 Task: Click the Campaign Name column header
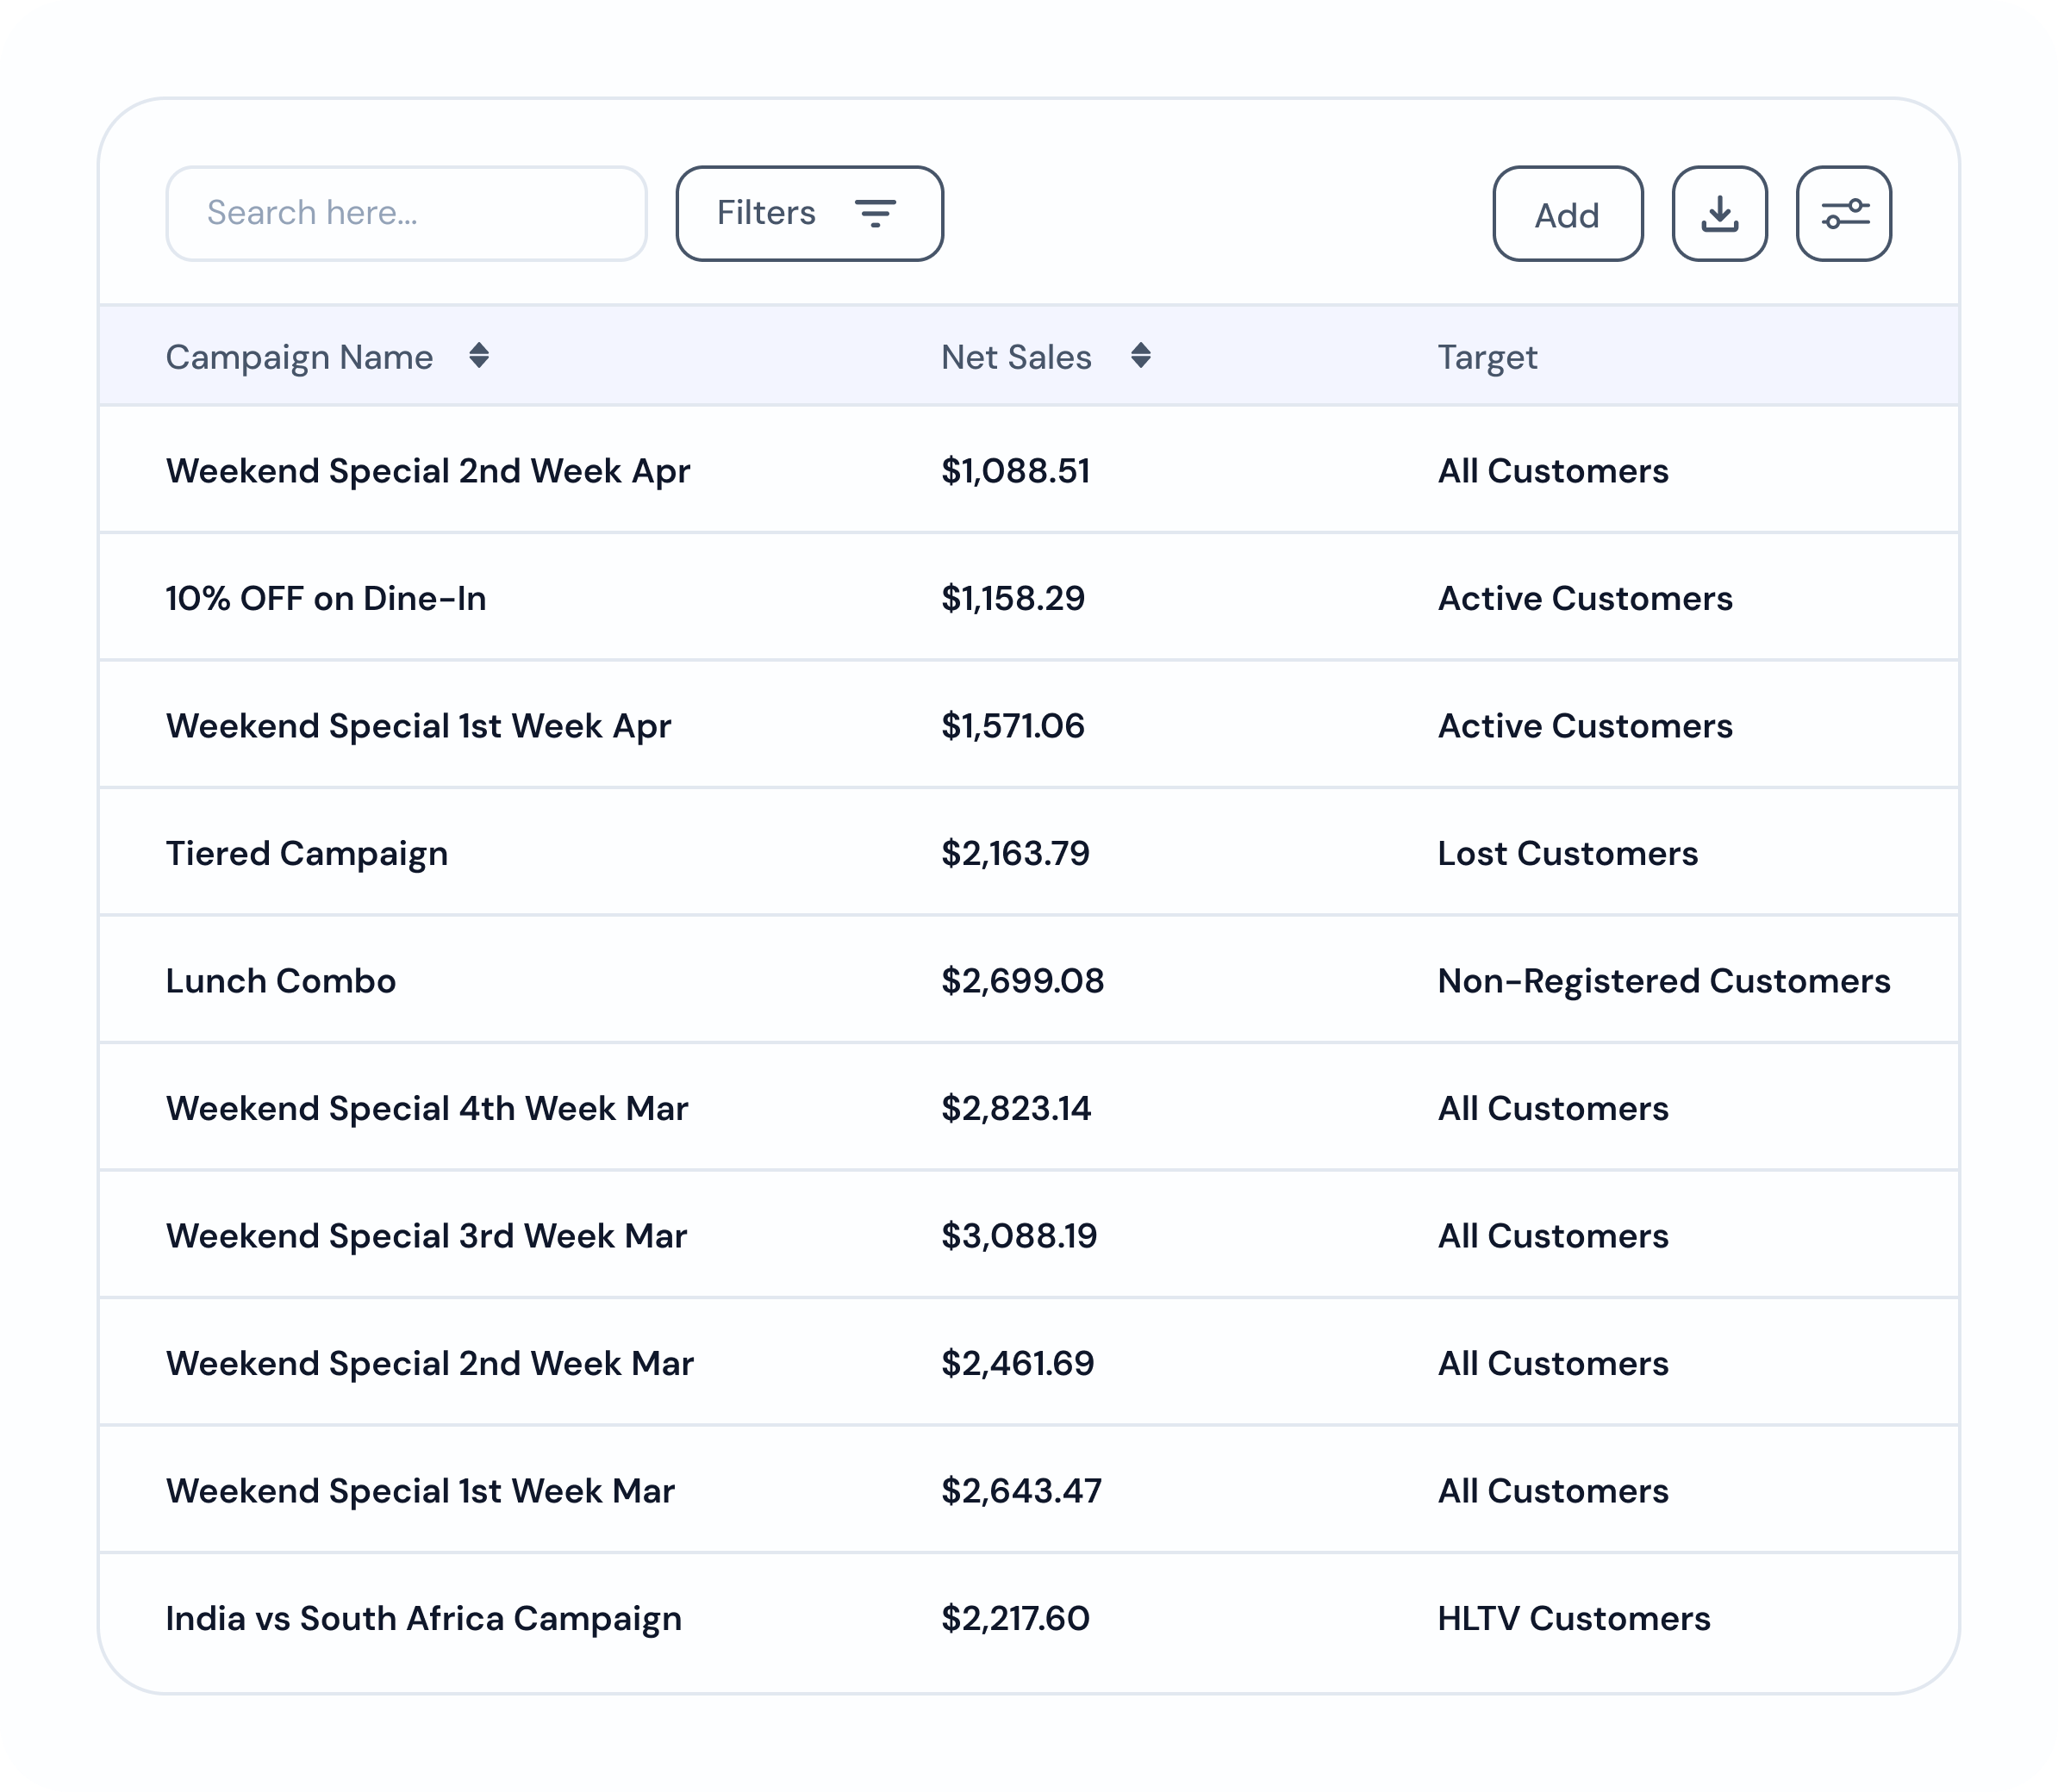(299, 357)
